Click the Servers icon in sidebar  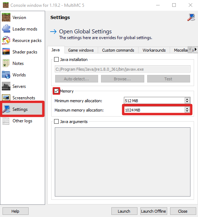coord(6,86)
